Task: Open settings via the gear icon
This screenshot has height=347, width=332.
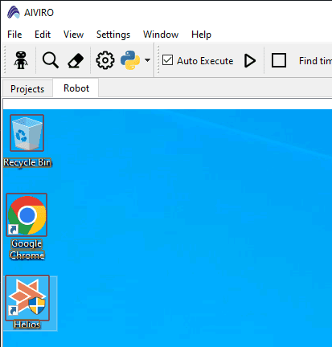Action: (105, 60)
